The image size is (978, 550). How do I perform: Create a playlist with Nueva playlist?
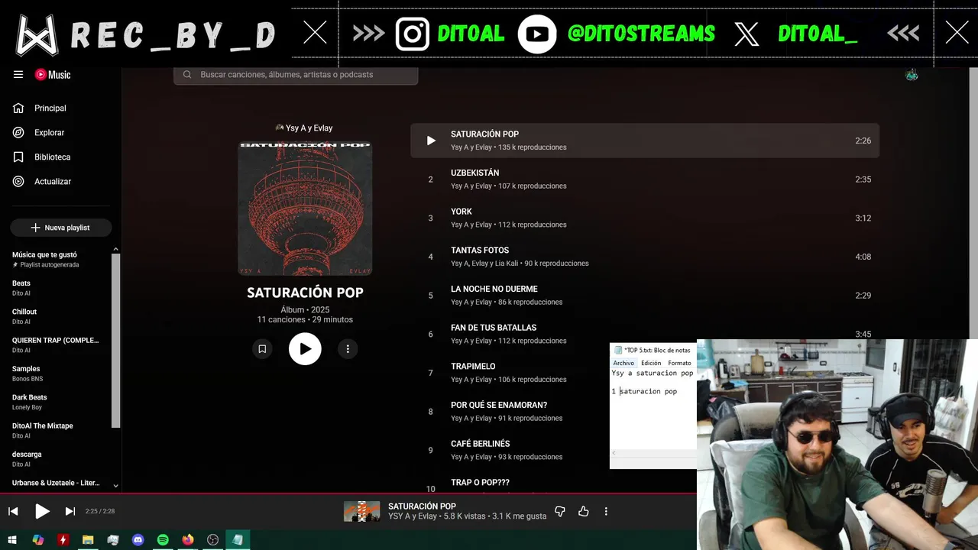tap(60, 228)
